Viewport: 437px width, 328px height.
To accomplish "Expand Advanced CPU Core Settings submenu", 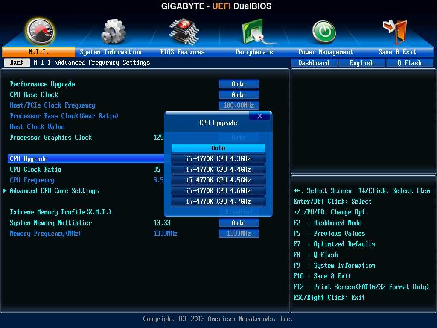I will [54, 191].
